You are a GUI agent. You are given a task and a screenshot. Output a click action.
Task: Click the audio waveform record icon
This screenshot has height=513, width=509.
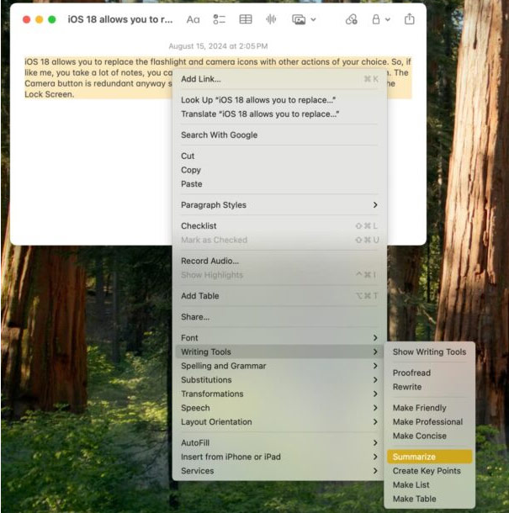click(271, 19)
